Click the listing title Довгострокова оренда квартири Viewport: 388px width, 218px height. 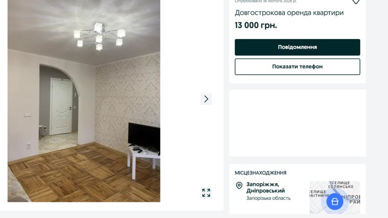tap(289, 13)
